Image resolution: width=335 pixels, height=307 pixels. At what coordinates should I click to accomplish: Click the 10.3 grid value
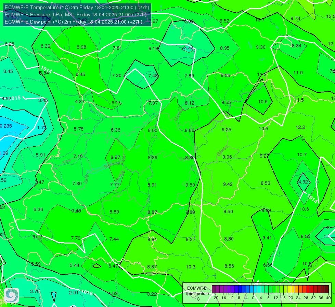pyautogui.click(x=191, y=267)
